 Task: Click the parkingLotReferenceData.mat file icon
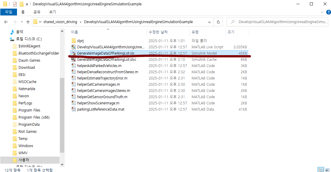[74, 109]
